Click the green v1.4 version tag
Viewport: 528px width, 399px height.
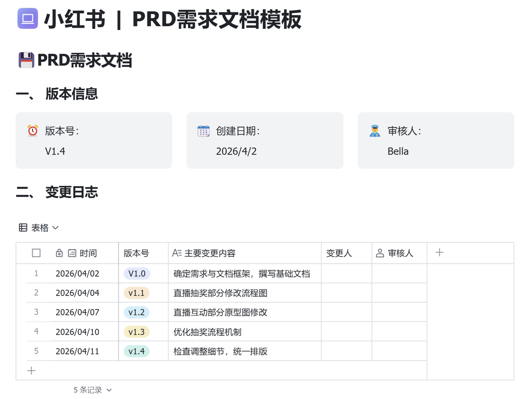137,351
